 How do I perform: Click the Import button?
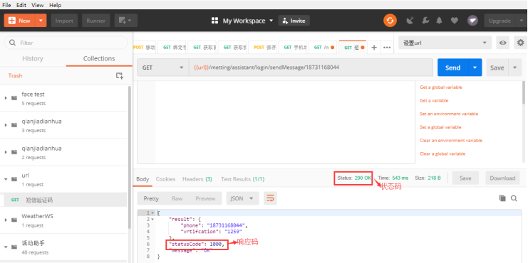pyautogui.click(x=64, y=21)
